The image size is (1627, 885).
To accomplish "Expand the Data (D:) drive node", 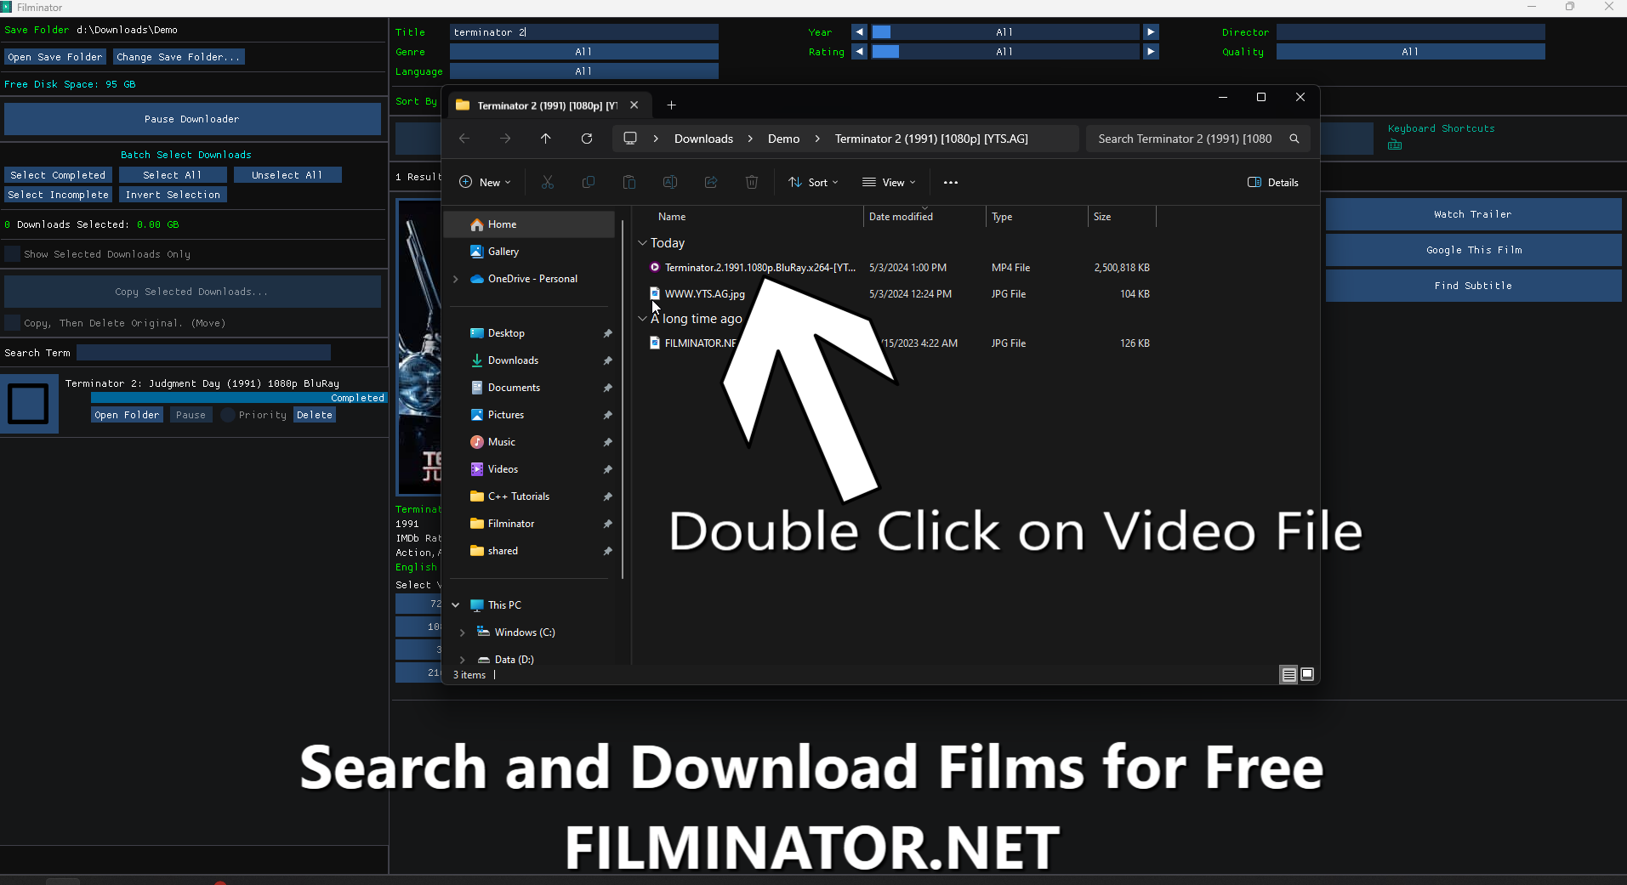I will coord(463,660).
